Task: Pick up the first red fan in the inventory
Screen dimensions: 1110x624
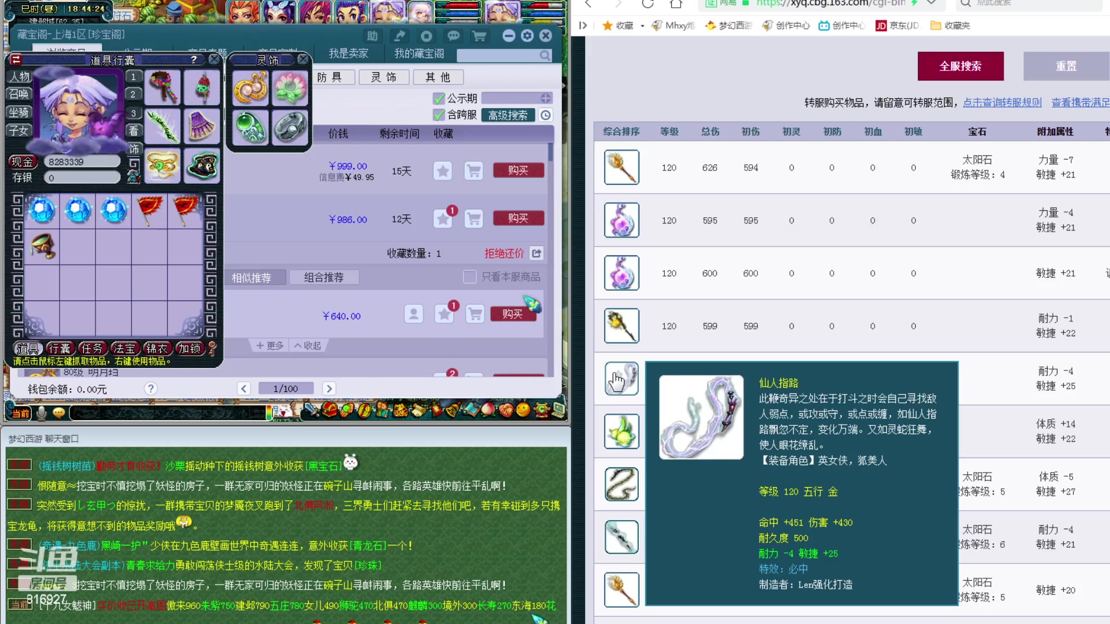Action: [150, 210]
